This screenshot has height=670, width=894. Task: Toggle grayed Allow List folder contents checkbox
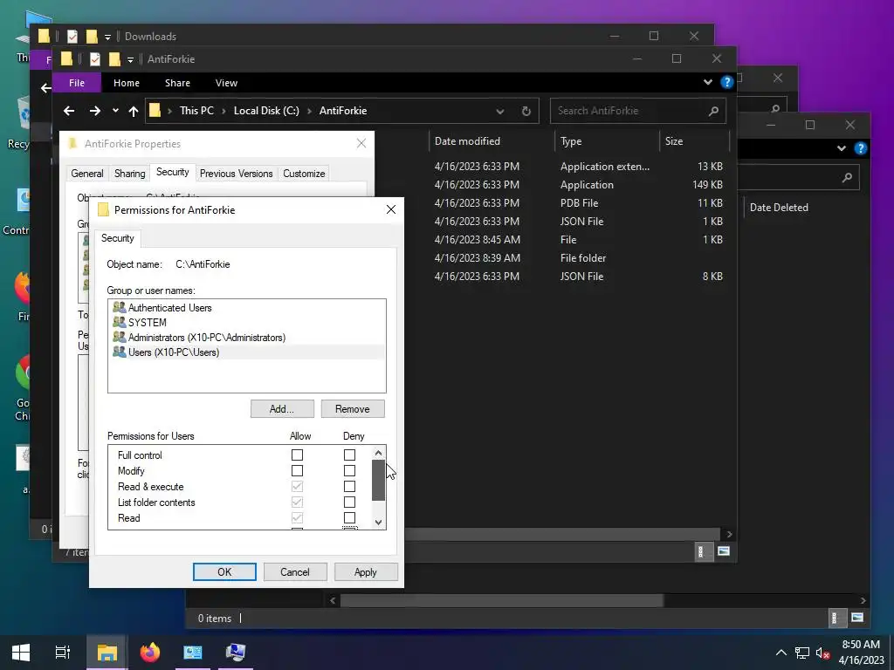tap(297, 502)
